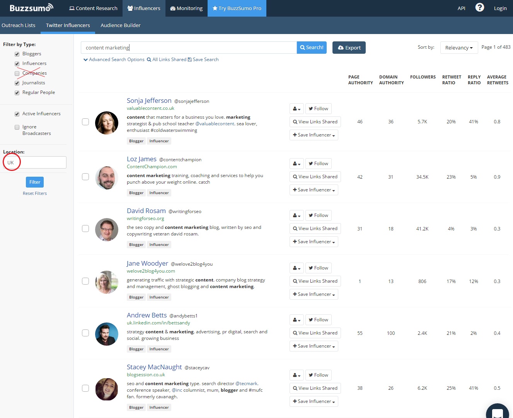This screenshot has width=513, height=418.
Task: View links shared by David Rosam
Action: (315, 229)
